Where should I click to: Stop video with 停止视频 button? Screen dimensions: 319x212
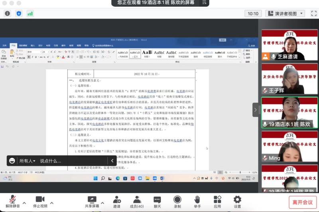tap(40, 202)
